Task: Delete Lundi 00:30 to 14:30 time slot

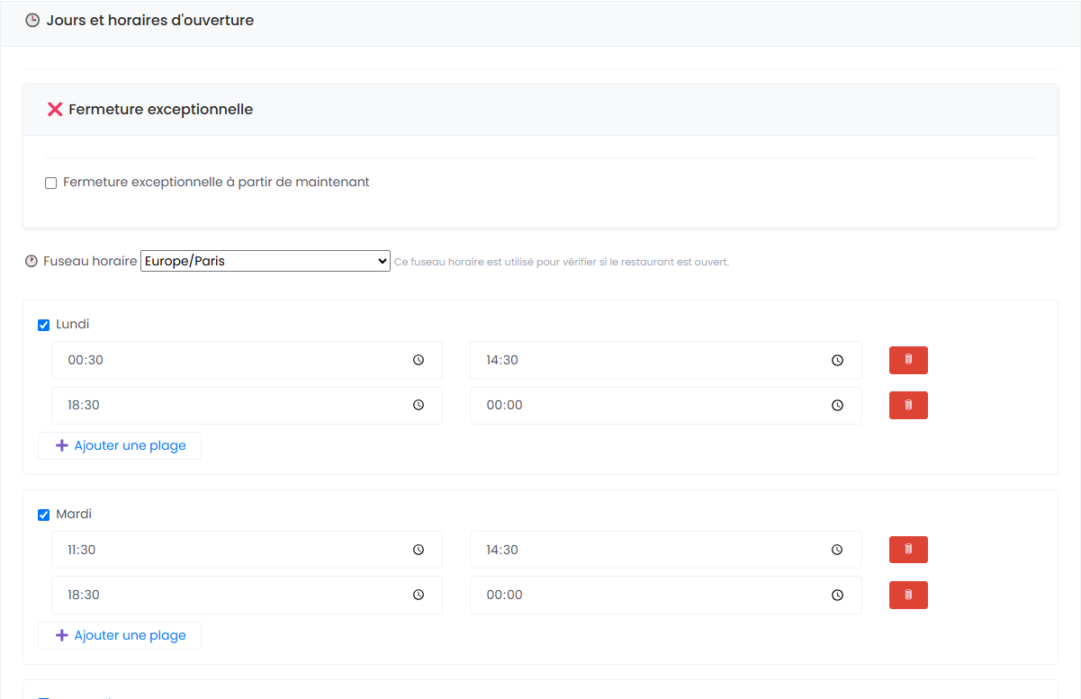Action: click(908, 360)
